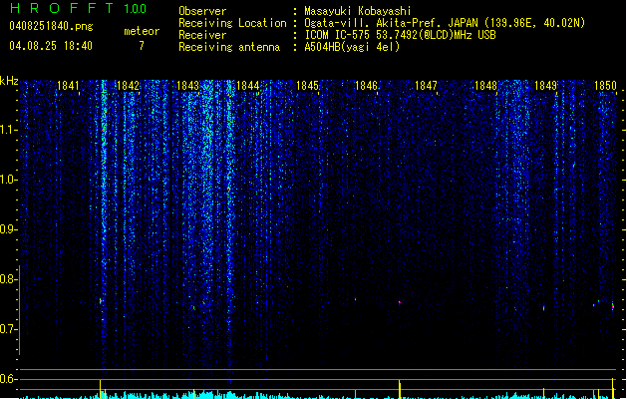Click the 1.1 frequency axis label
This screenshot has height=399, width=627.
pos(8,130)
